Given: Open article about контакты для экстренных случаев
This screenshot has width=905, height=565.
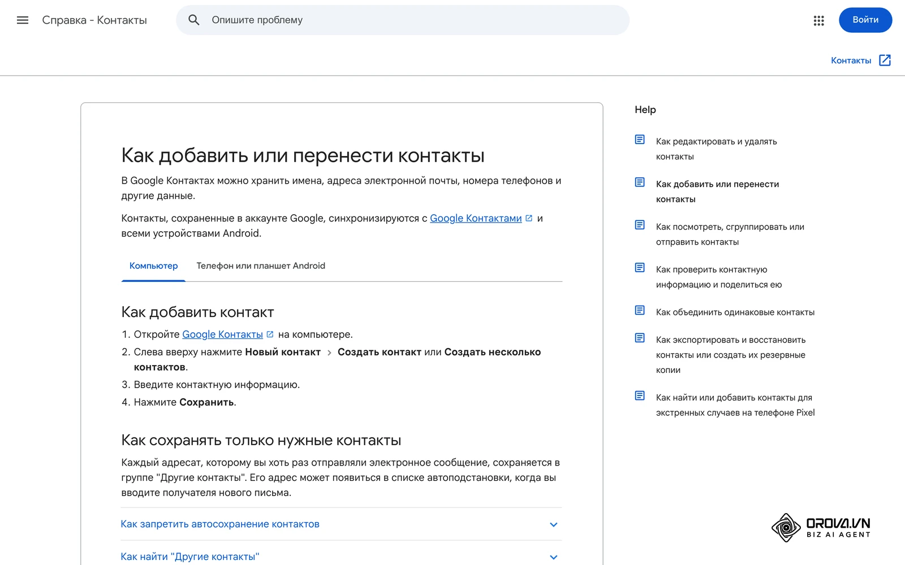Looking at the screenshot, I should (x=735, y=405).
